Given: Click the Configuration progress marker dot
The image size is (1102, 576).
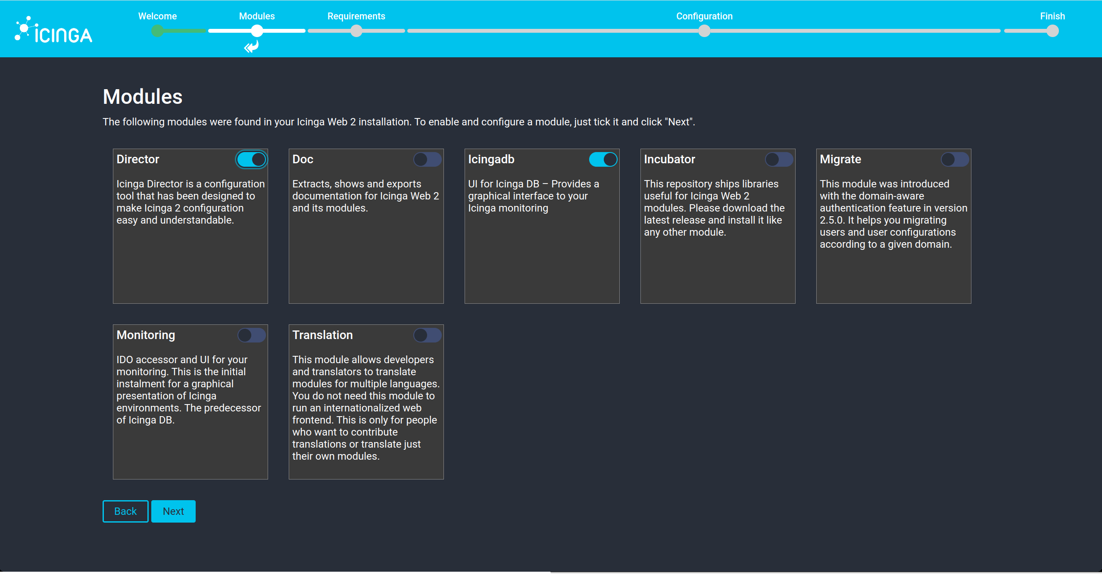Looking at the screenshot, I should point(704,31).
